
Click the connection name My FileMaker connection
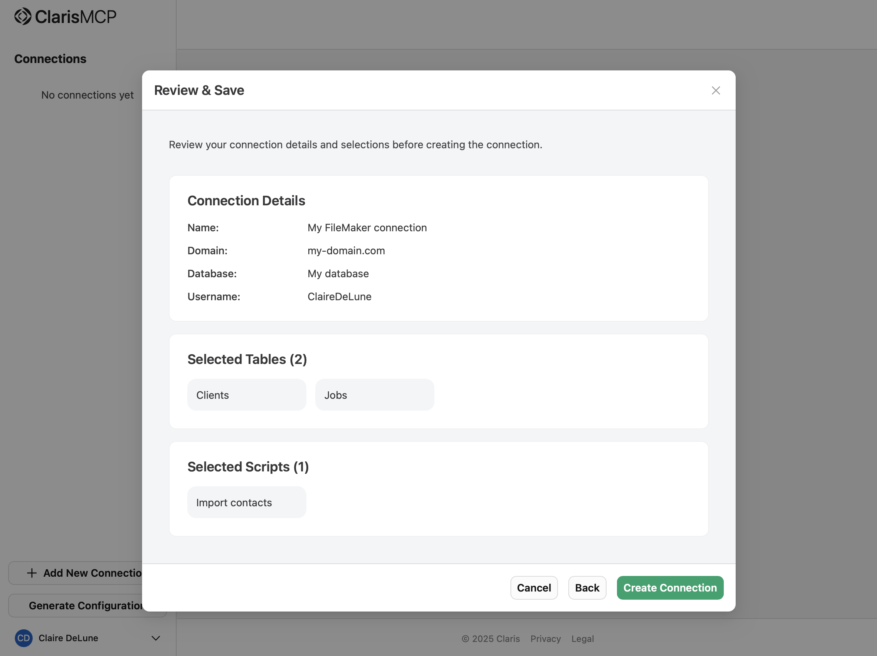pyautogui.click(x=367, y=228)
